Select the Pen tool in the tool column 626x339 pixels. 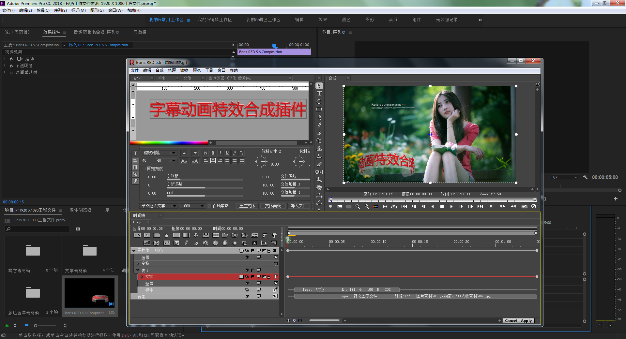tap(319, 117)
